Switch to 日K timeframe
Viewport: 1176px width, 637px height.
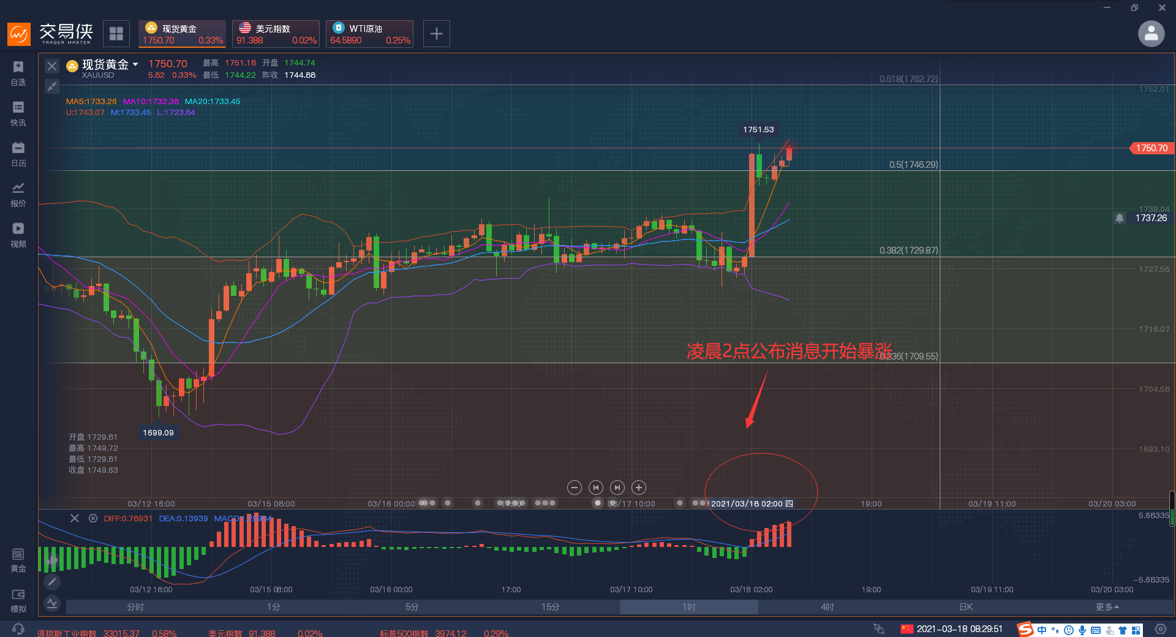coord(966,607)
